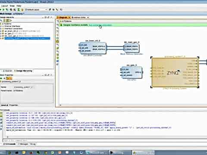Click the Microsoft taskbar button
Viewport: 207px width, 155px height.
97,152
